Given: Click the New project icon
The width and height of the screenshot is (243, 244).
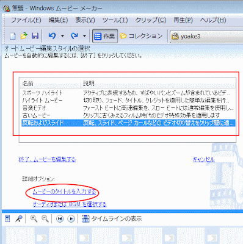Looking at the screenshot, I should point(13,36).
